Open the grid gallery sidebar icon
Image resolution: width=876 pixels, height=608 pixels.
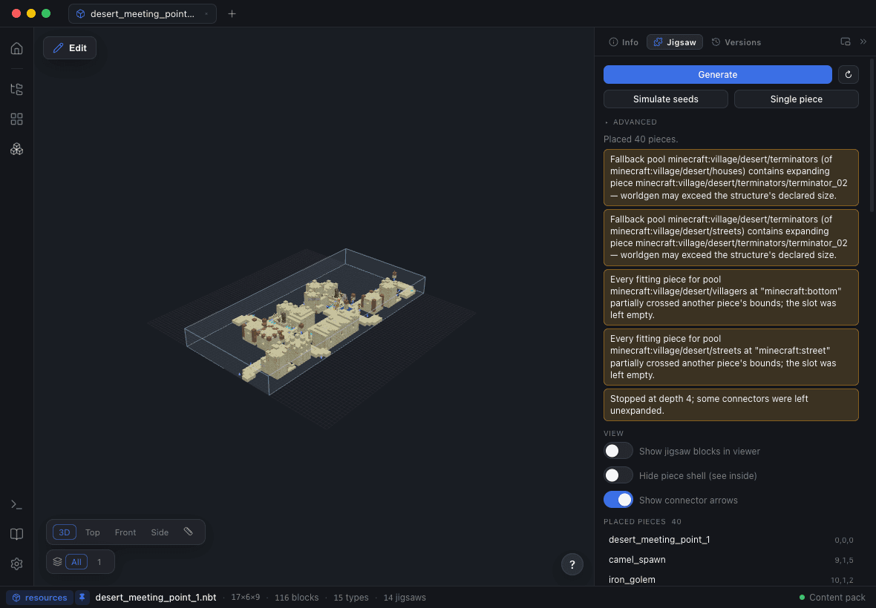pyautogui.click(x=17, y=119)
